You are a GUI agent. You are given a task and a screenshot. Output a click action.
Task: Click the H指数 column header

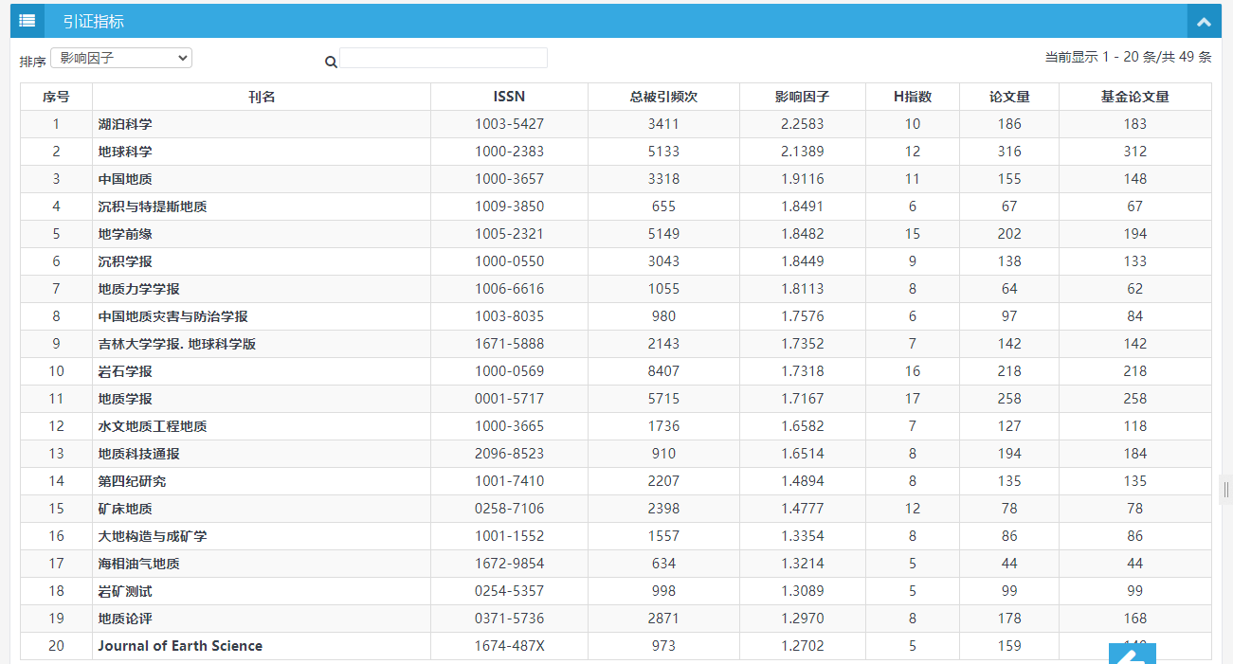[x=913, y=97]
